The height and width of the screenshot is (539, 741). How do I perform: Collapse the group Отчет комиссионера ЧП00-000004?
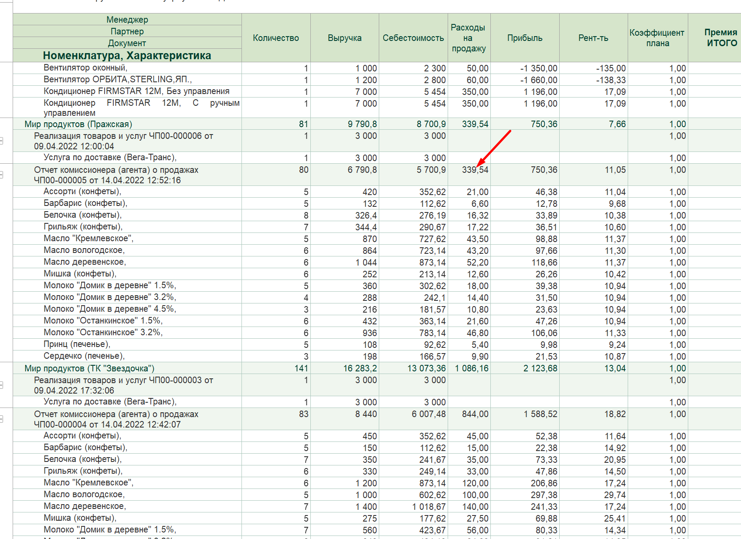coord(1,419)
